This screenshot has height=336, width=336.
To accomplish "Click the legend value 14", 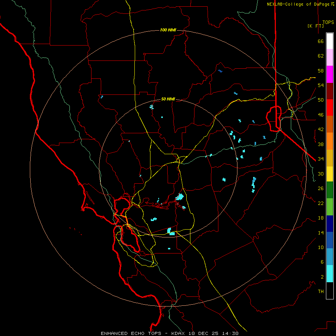I will (x=321, y=233).
